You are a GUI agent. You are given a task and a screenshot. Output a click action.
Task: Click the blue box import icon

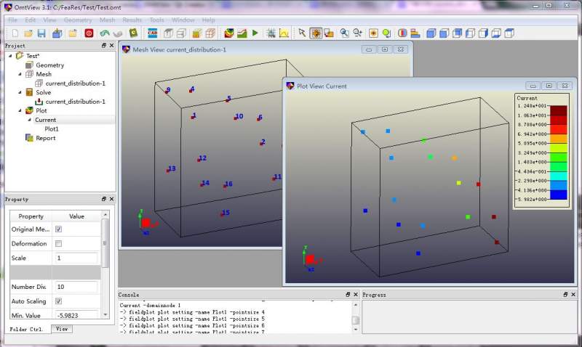(57, 33)
